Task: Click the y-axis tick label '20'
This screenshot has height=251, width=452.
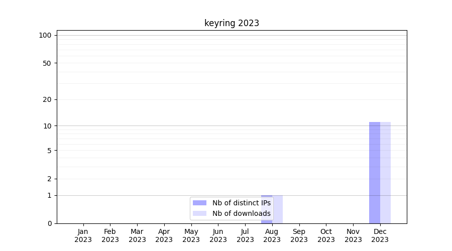Action: 47,99
